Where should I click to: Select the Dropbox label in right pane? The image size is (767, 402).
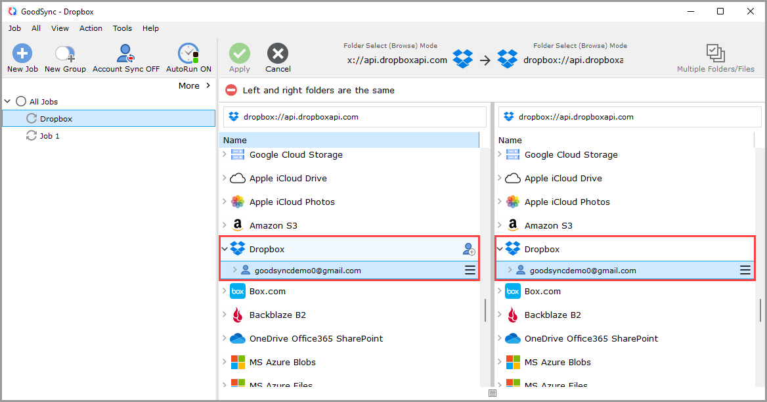(x=542, y=250)
